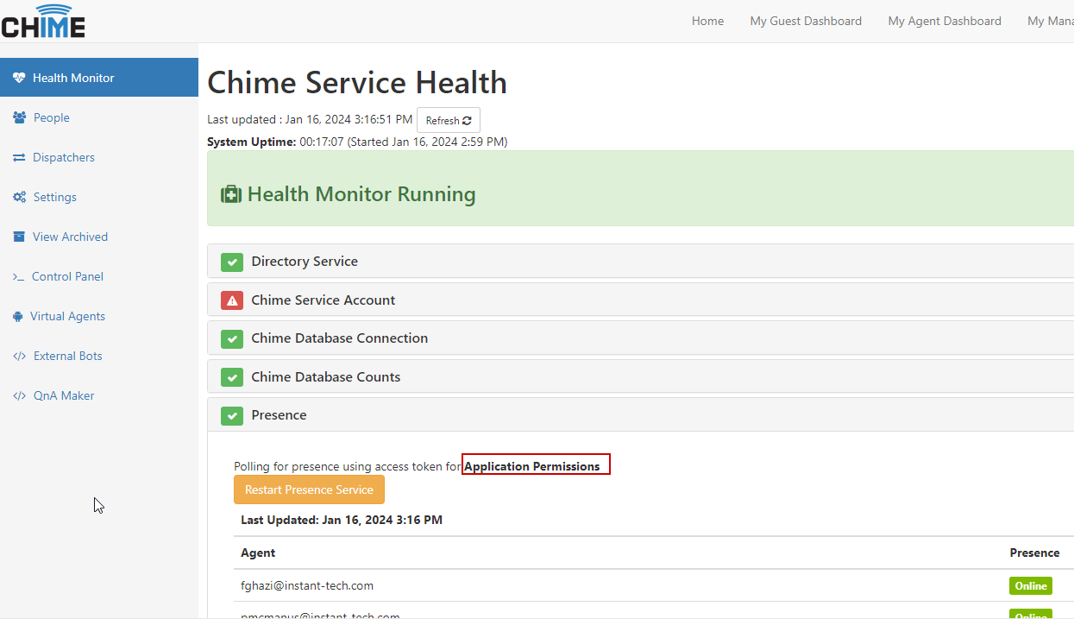Click the Health Monitor Running status text

(361, 194)
